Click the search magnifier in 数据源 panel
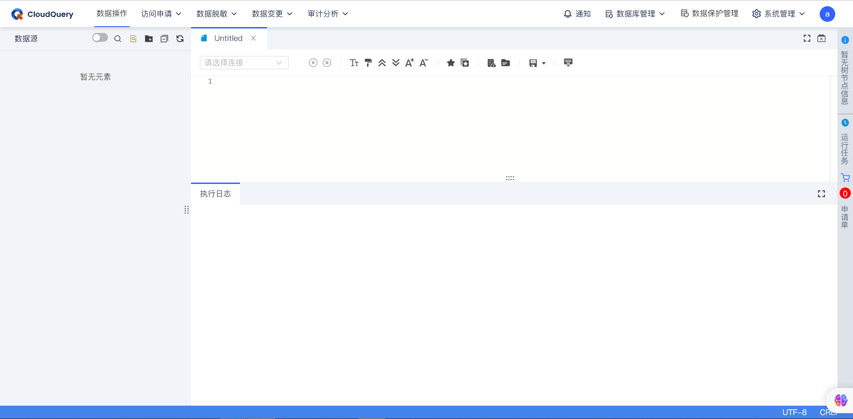853x419 pixels. [x=118, y=39]
